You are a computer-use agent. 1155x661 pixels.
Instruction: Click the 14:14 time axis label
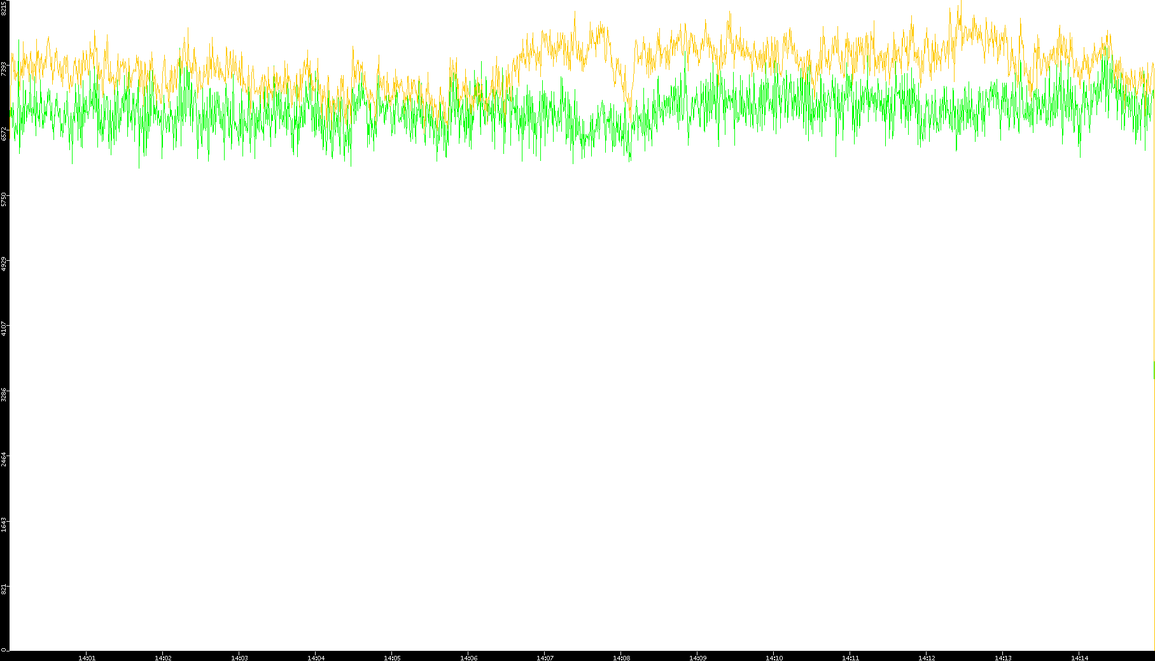tap(1079, 658)
